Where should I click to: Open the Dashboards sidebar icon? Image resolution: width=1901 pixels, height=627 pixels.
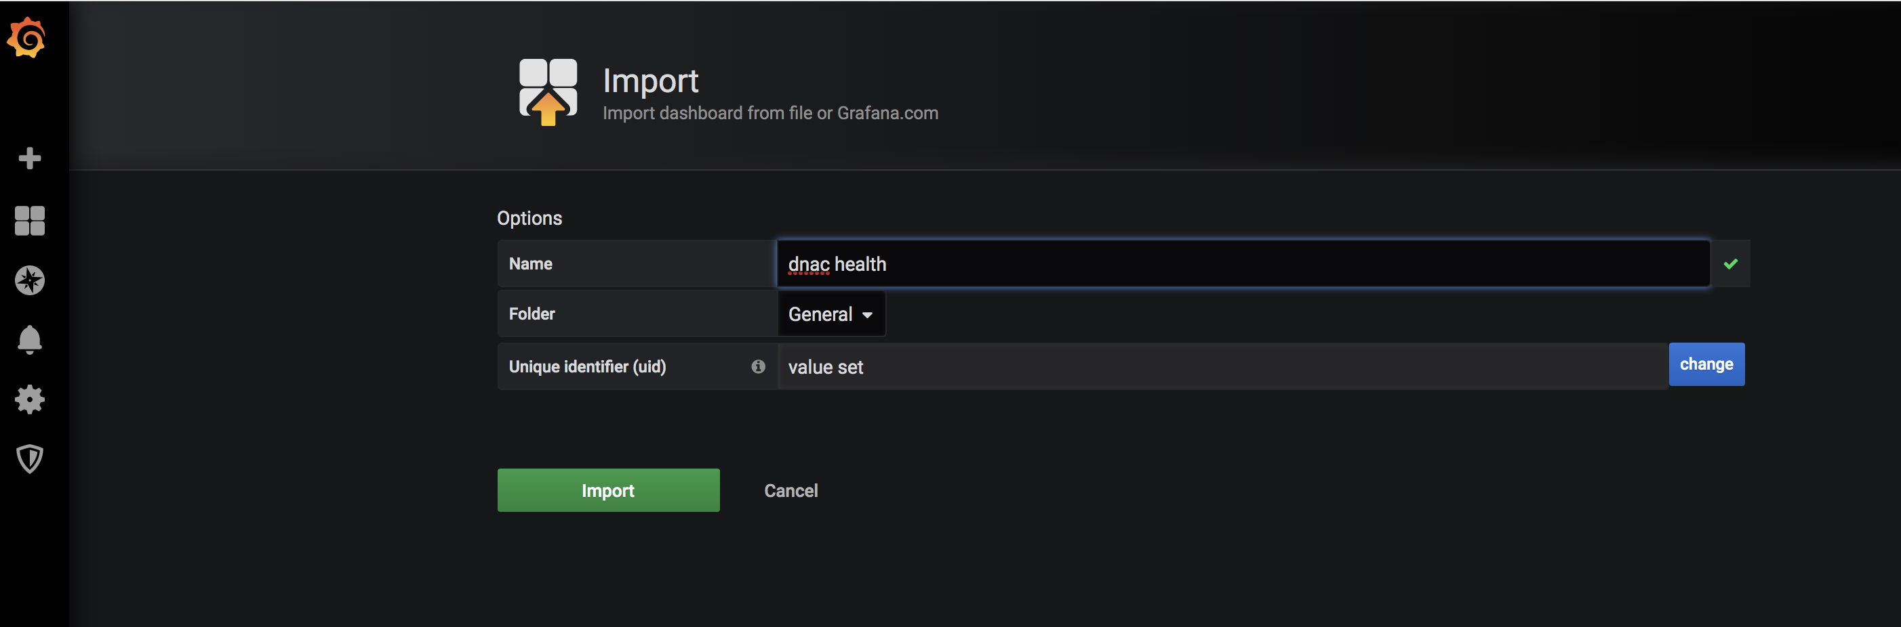pos(30,220)
